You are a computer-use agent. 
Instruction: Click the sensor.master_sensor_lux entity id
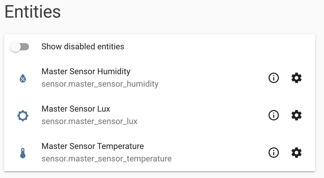pos(89,121)
